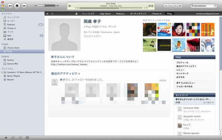222x140 pixels.
Task: Open the iTunes Store home icon
Action: point(76,14)
